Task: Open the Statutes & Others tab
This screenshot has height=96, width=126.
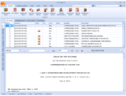Action: pyautogui.click(x=22, y=6)
